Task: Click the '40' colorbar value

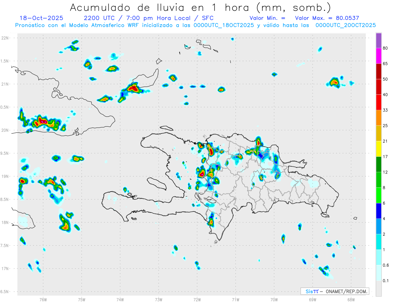Action: pos(385,95)
